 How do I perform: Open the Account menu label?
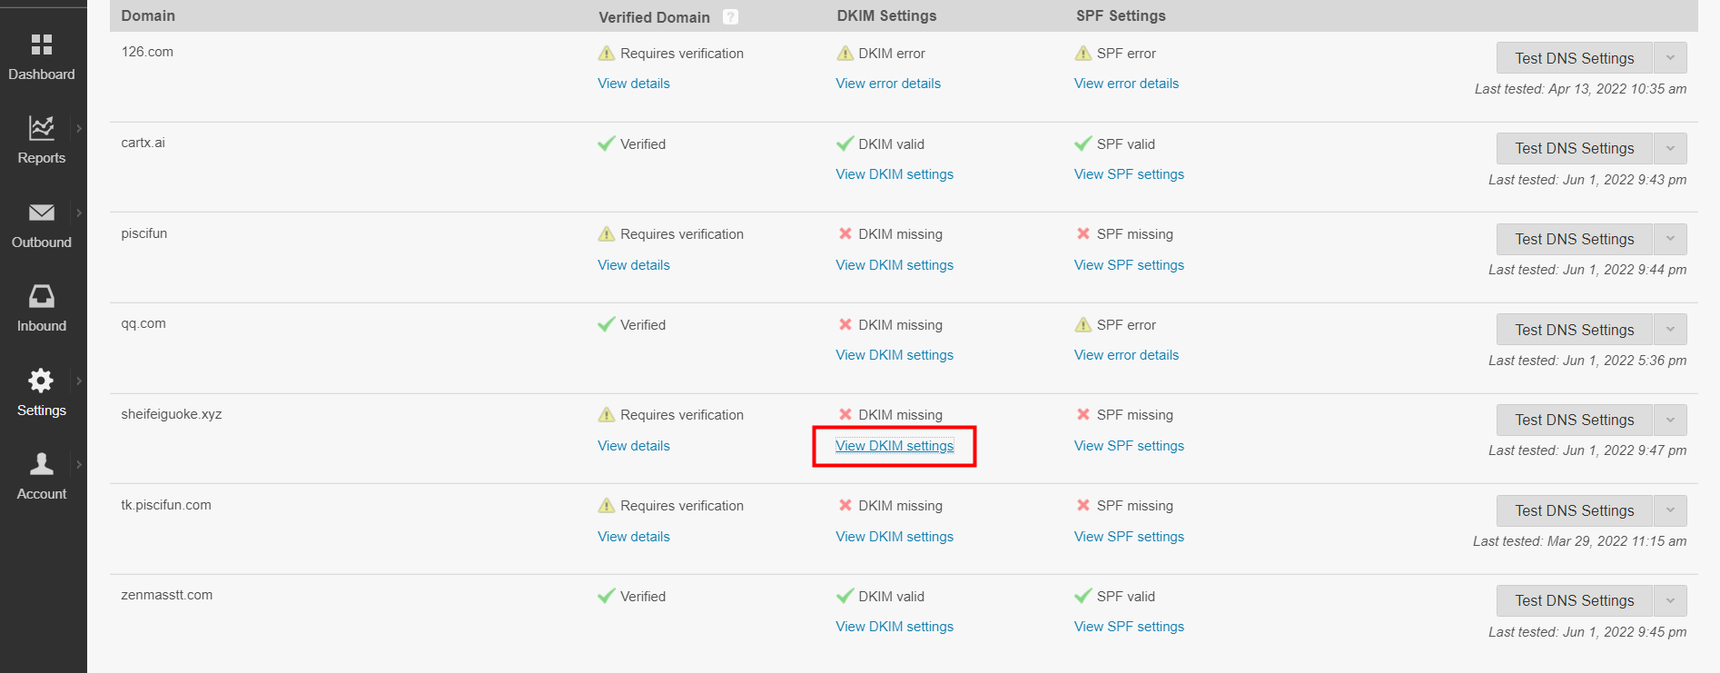pos(42,494)
